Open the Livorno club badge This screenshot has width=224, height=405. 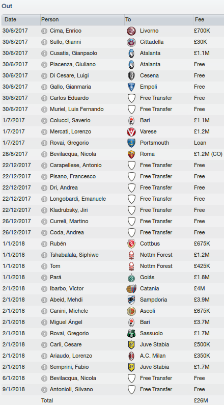pos(131,31)
